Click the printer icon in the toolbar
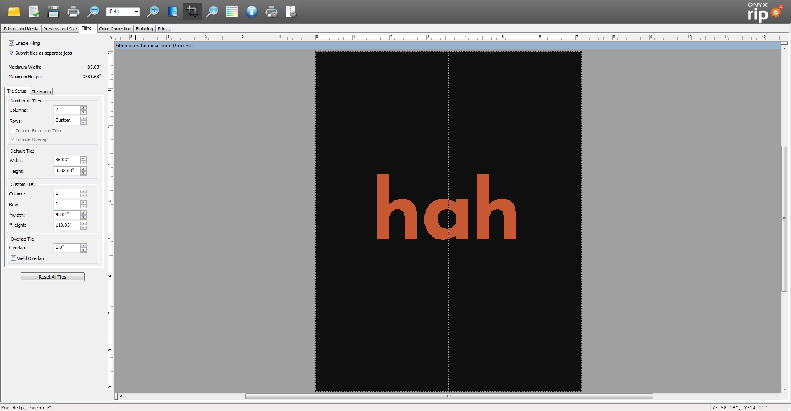Image resolution: width=791 pixels, height=411 pixels. [x=73, y=12]
